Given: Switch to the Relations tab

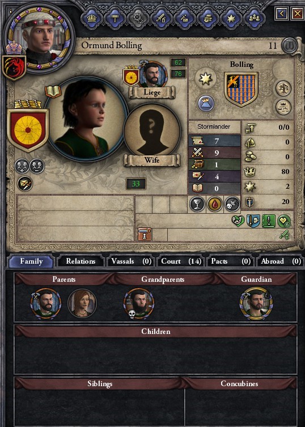Looking at the screenshot, I should coord(81,261).
